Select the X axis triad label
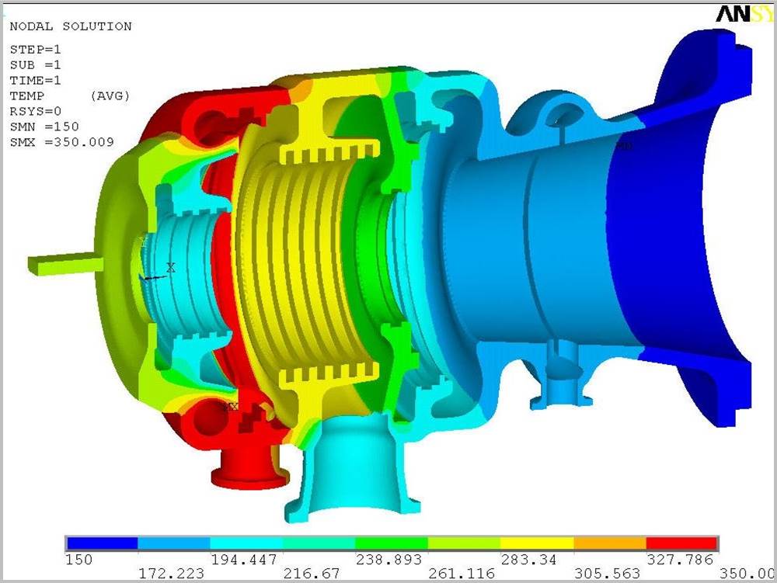 pyautogui.click(x=171, y=267)
